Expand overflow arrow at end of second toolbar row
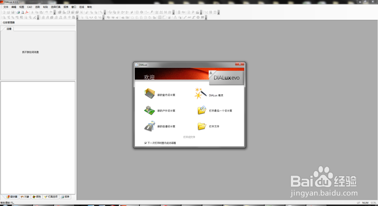 click(206, 18)
